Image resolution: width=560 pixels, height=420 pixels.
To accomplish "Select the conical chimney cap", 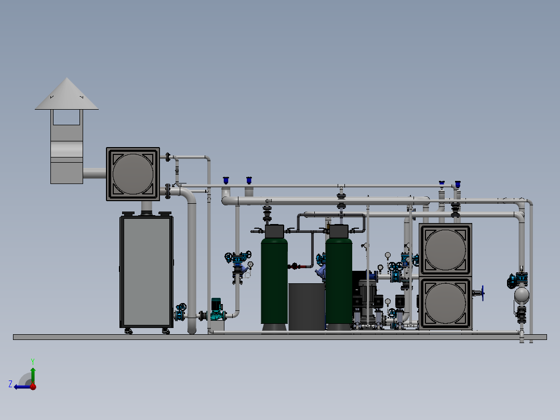I will (x=67, y=94).
